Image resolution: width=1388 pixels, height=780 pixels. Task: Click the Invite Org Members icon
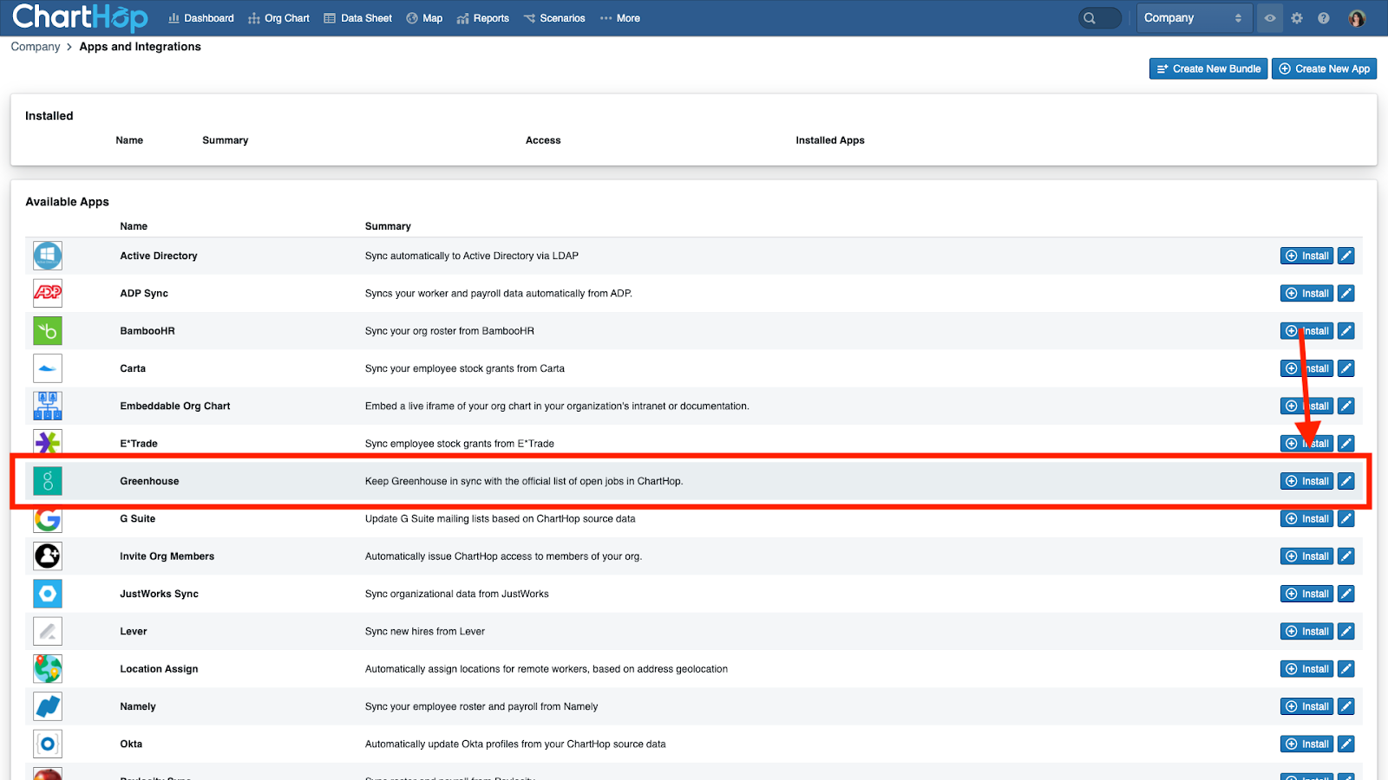pyautogui.click(x=48, y=556)
